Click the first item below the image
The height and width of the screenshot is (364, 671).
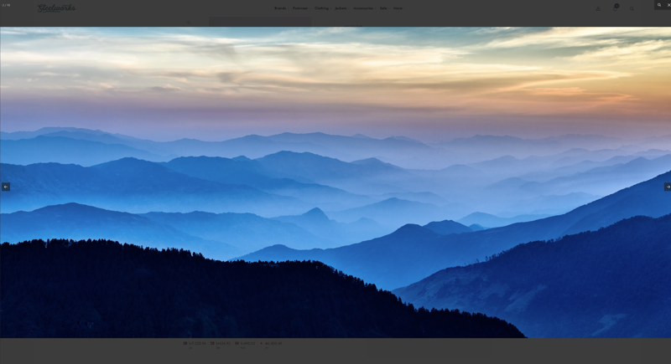(195, 343)
